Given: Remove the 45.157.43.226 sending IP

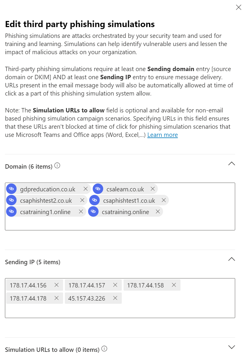Looking at the screenshot, I should pos(116,298).
